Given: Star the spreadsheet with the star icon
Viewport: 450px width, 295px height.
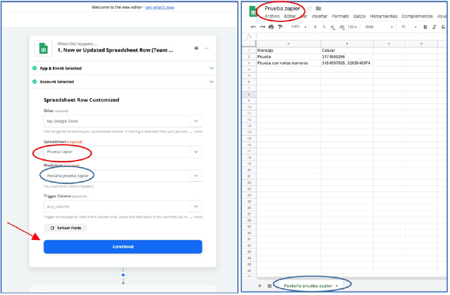Looking at the screenshot, I should [x=309, y=8].
